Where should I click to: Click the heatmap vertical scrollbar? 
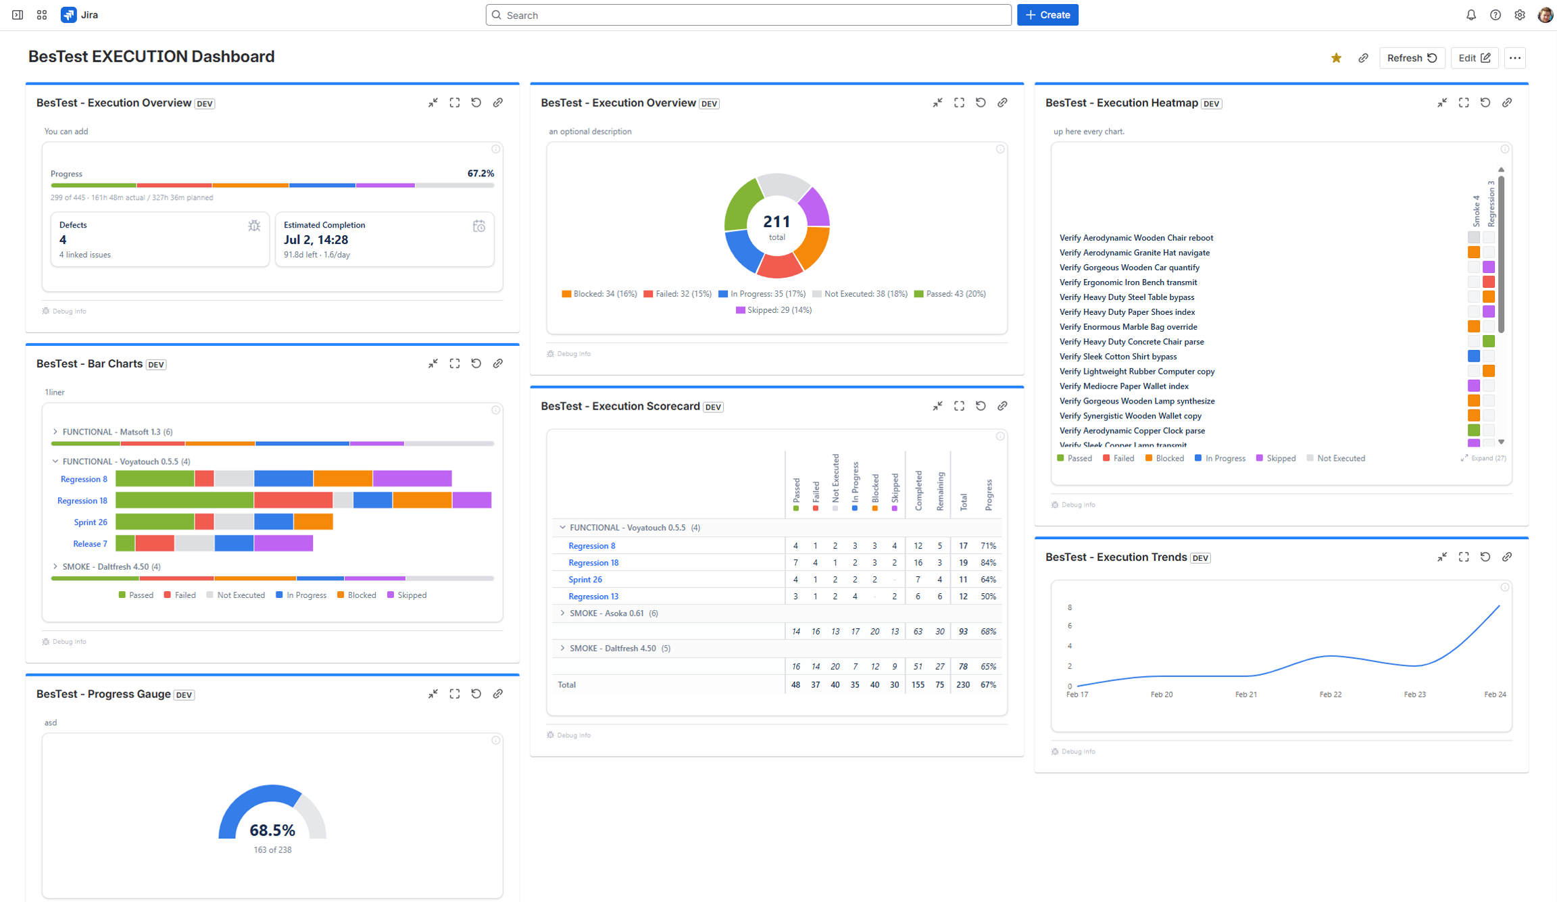1501,253
